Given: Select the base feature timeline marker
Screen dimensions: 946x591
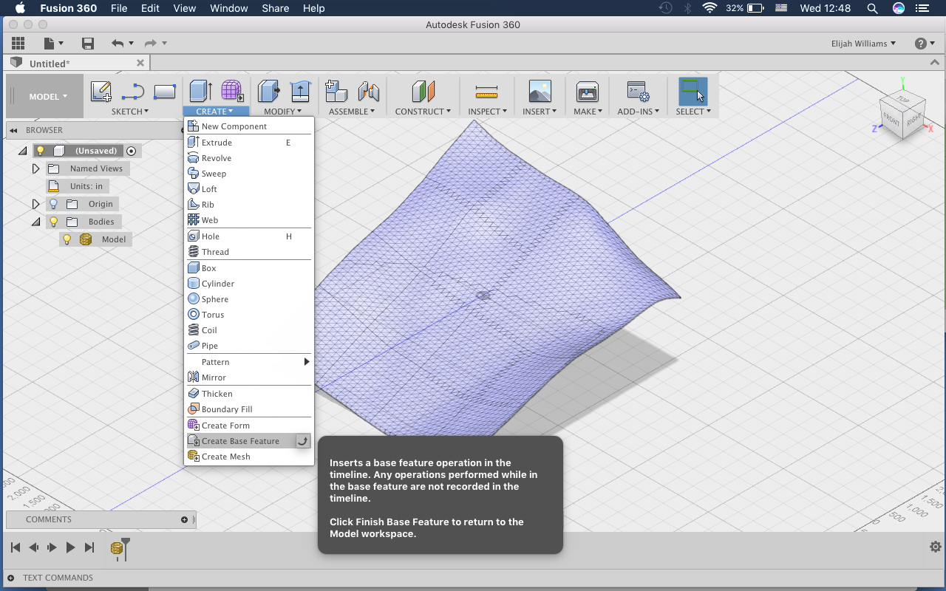Looking at the screenshot, I should [116, 547].
